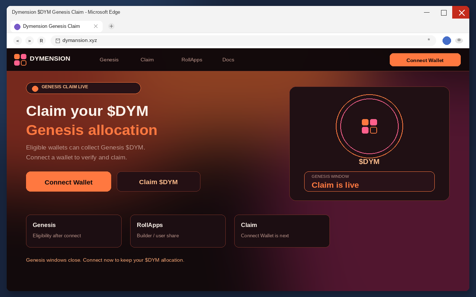Open the Genesis nav menu item
The height and width of the screenshot is (297, 476).
click(109, 60)
